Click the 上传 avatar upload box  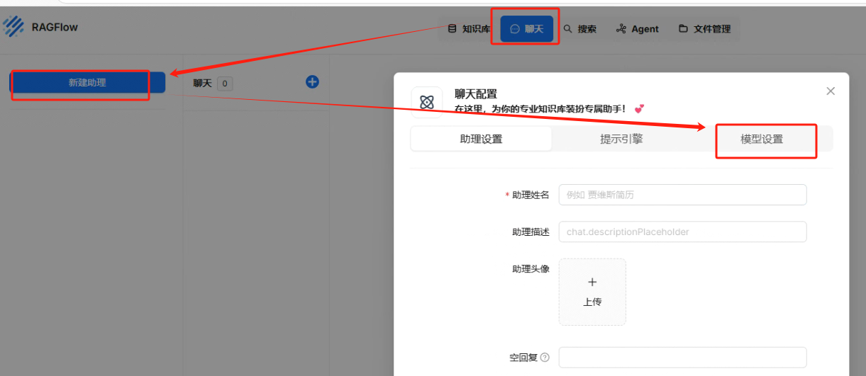pos(592,292)
